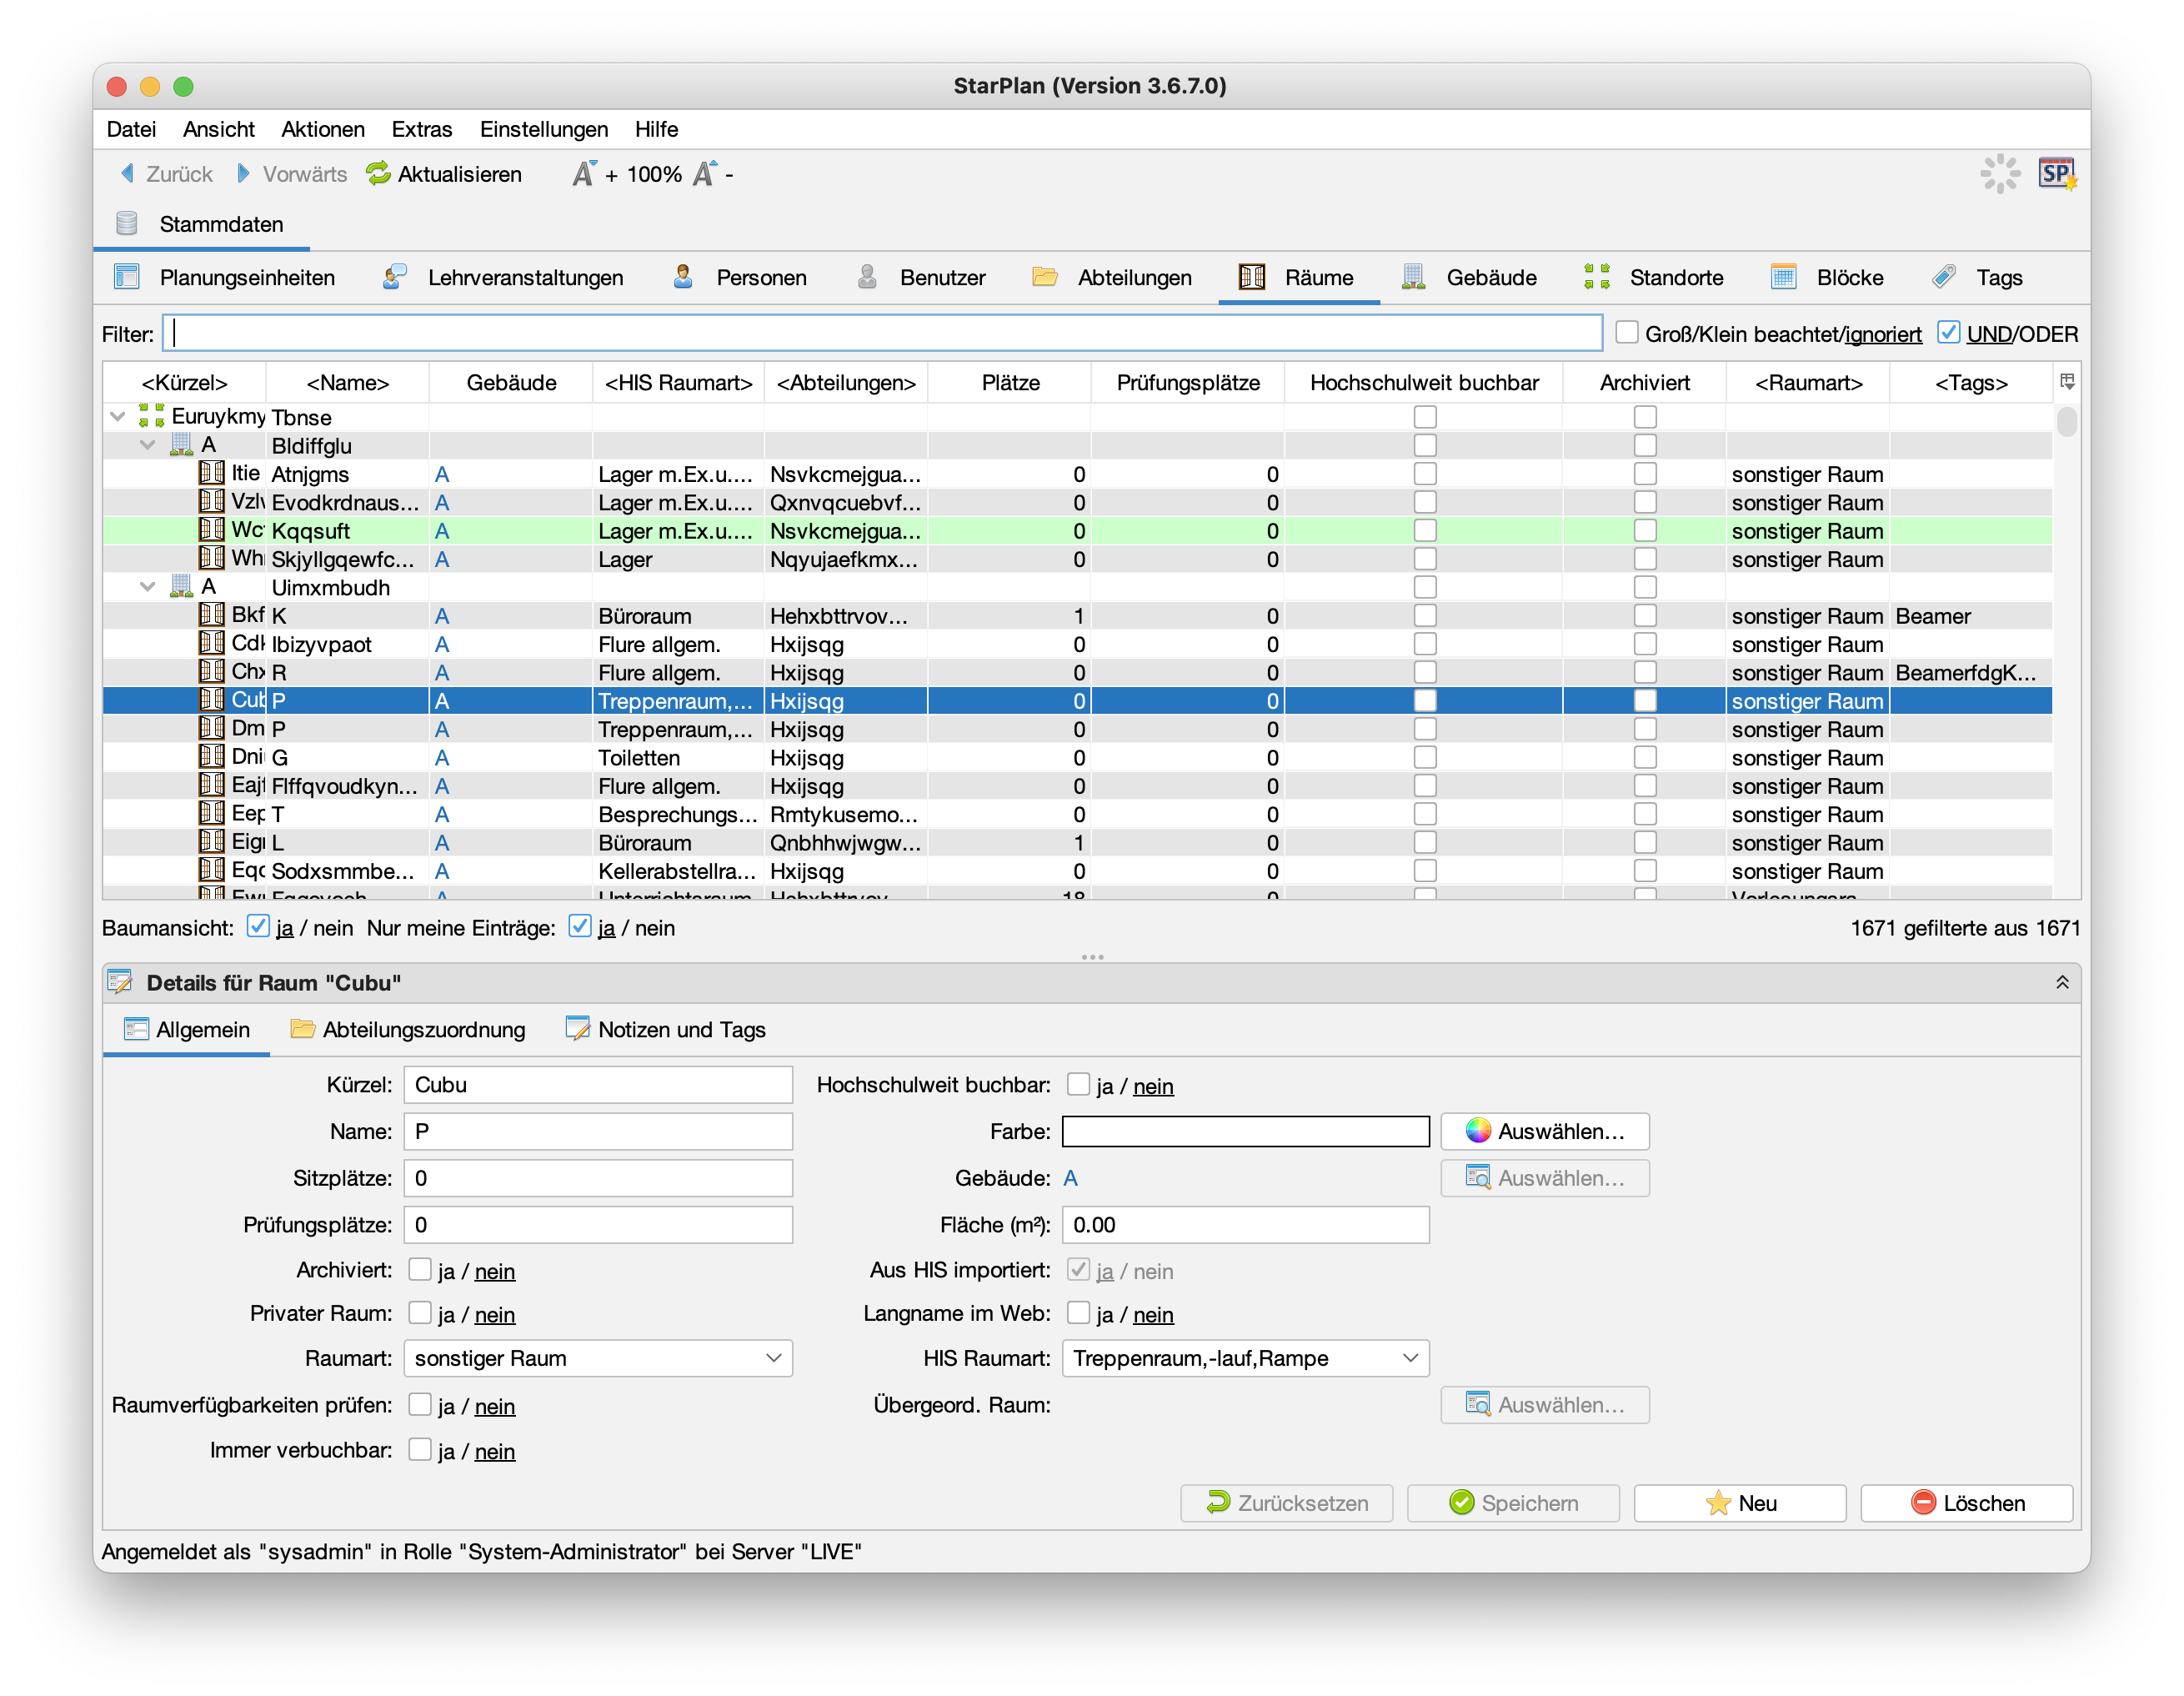Viewport: 2184px width, 1696px height.
Task: Click the Standorte green squares icon
Action: coord(1596,277)
